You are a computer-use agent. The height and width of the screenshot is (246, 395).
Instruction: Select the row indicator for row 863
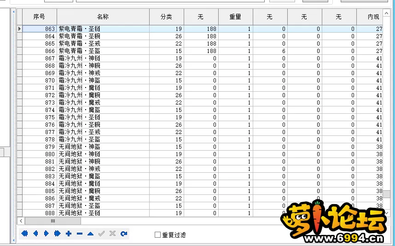[20, 29]
